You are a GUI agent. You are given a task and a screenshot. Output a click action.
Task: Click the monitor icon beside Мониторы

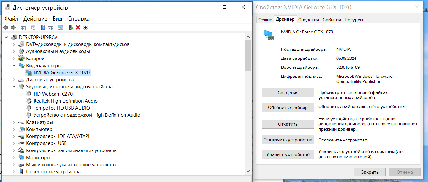(x=21, y=158)
